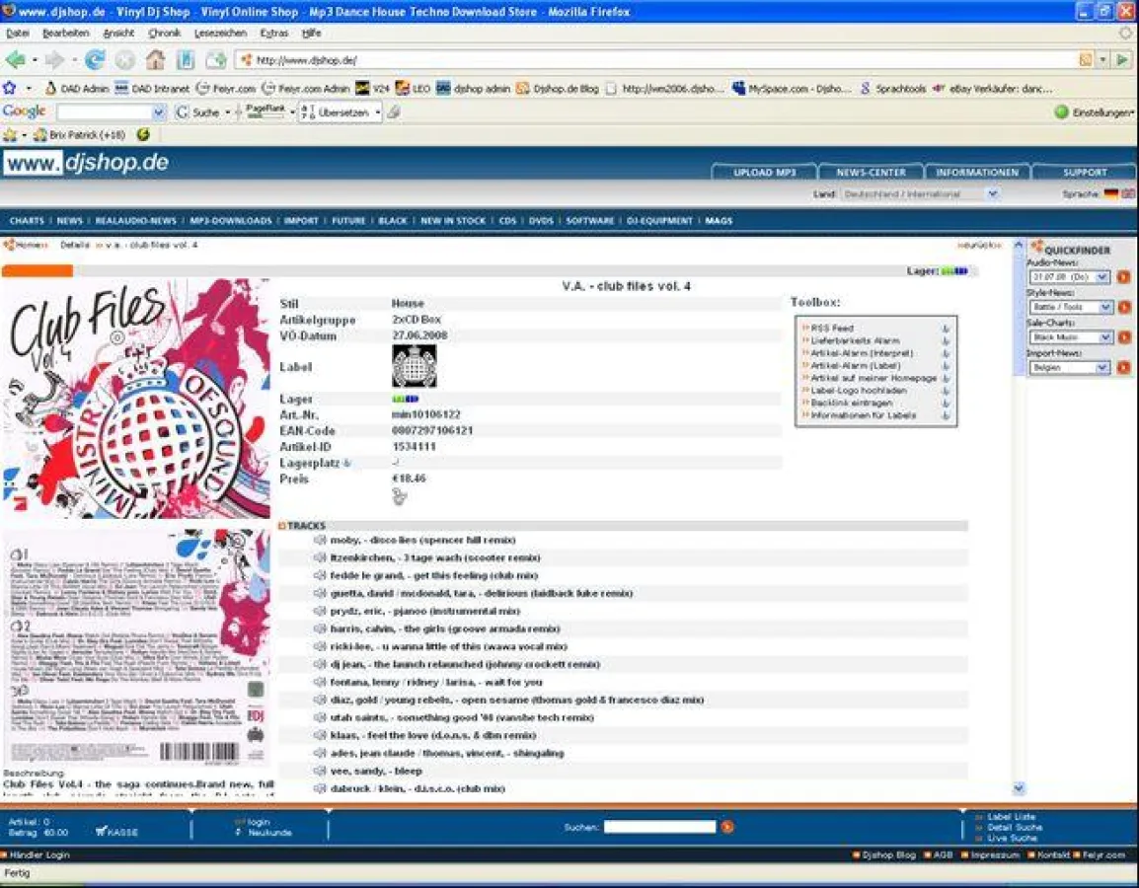Reload the page with the refresh icon
This screenshot has width=1139, height=888.
[x=94, y=58]
